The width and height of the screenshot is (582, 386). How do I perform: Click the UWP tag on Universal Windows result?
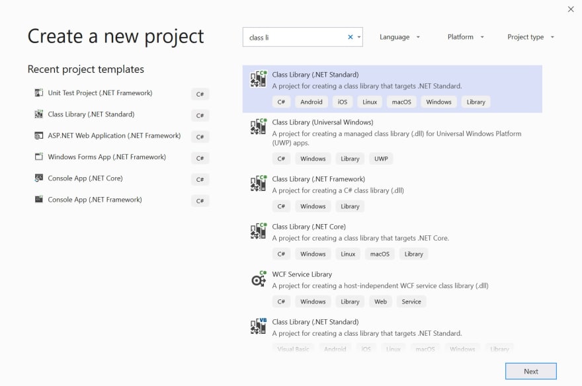(381, 159)
